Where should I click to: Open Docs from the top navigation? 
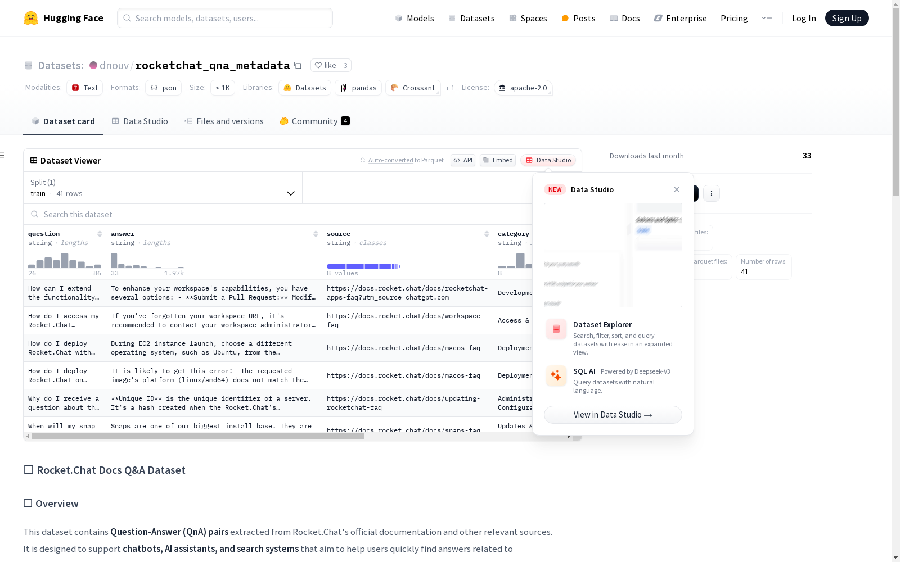coord(625,19)
